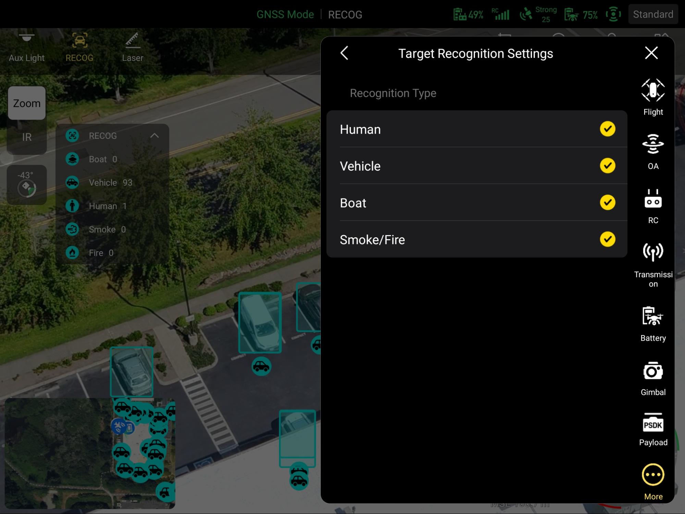Uncheck the Smoke/Fire recognition type
This screenshot has height=514, width=685.
pos(607,239)
